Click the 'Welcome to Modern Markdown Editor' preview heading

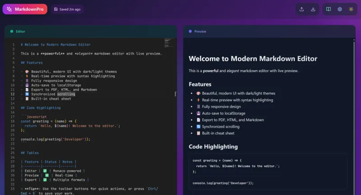tap(253, 59)
